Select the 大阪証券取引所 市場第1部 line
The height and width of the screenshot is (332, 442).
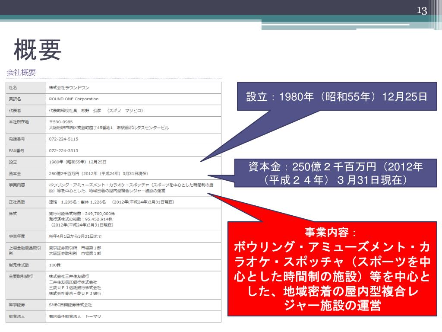point(75,253)
